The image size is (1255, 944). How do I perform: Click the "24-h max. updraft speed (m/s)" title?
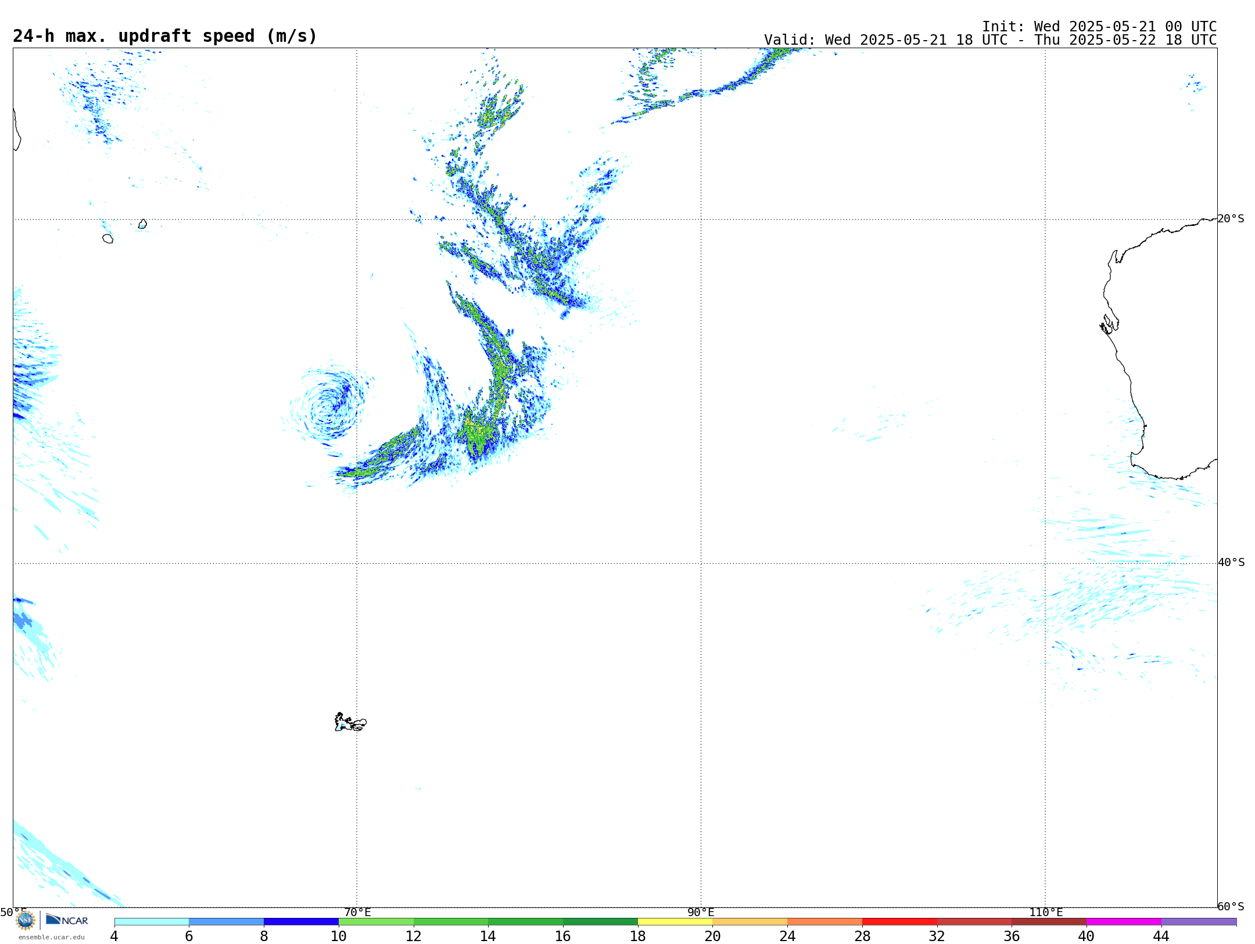coord(165,37)
